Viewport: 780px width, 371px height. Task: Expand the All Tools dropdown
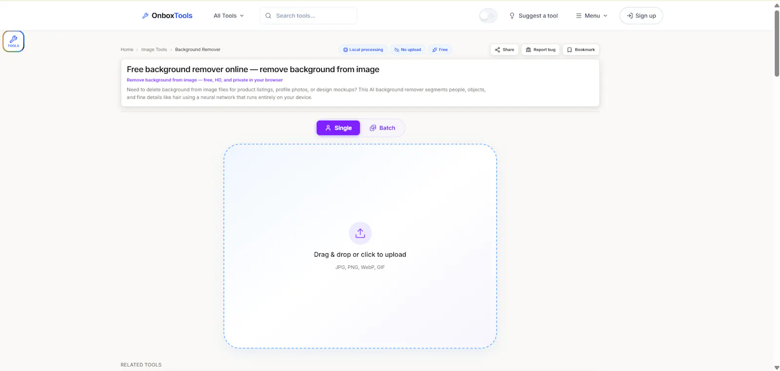(229, 16)
